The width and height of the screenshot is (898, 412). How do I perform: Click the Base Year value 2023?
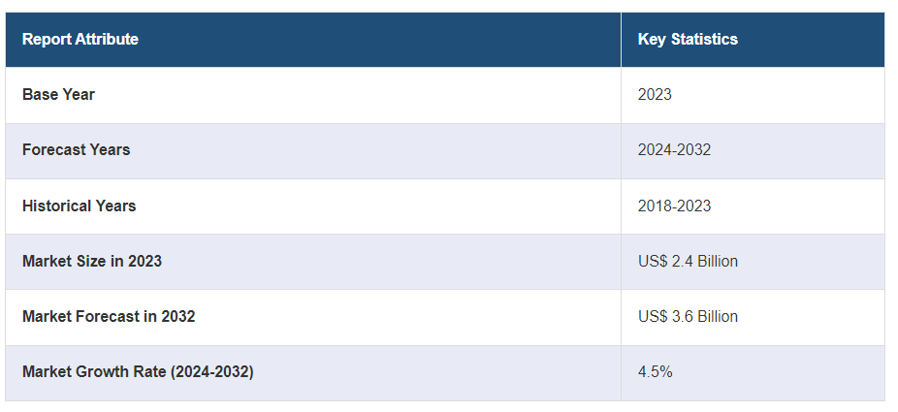point(655,95)
